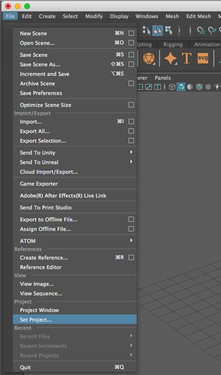Close the File menu via menu bar
221x375 pixels.
(10, 16)
